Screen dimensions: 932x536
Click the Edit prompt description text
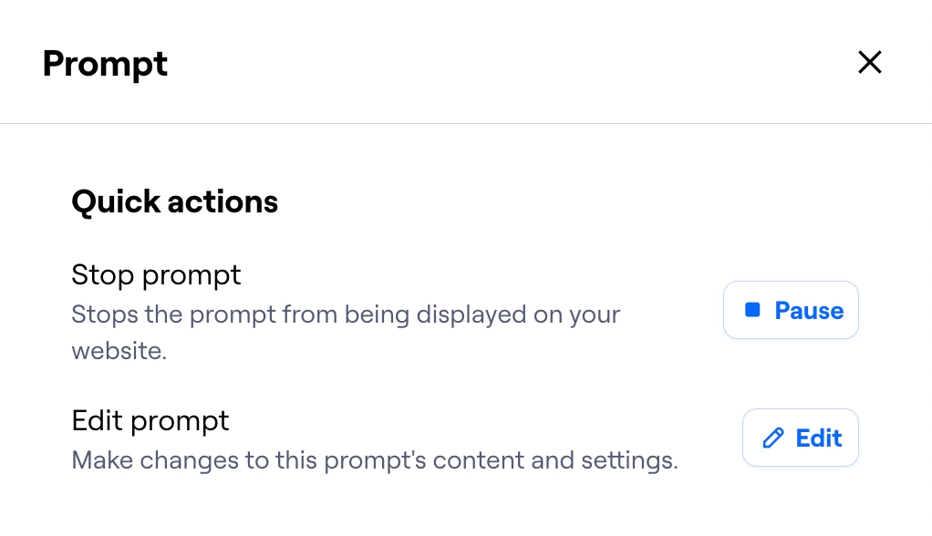point(375,460)
